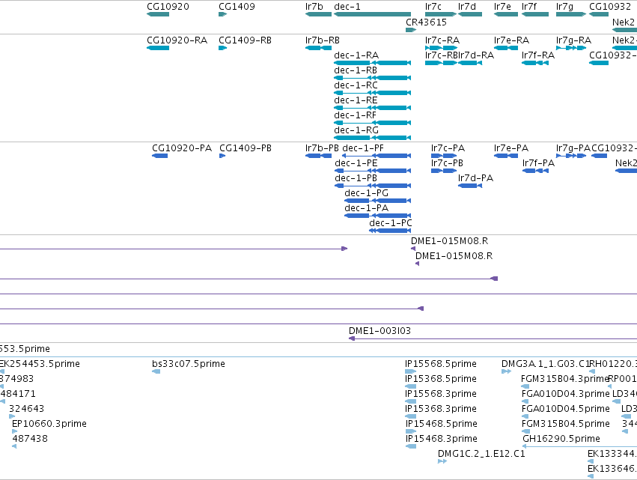This screenshot has height=480, width=637.
Task: Select the CR43615 gene label
Action: coord(426,22)
